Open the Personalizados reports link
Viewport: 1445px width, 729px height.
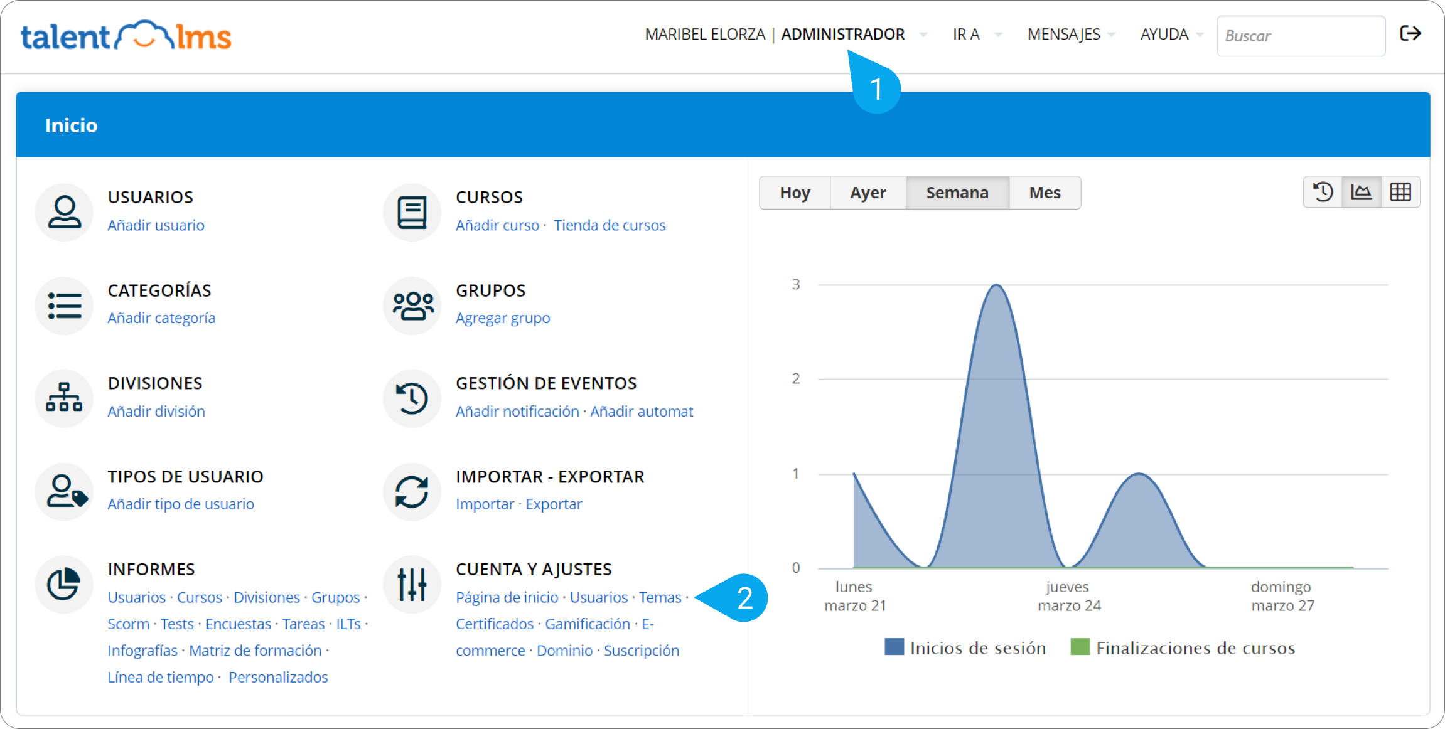tap(278, 678)
